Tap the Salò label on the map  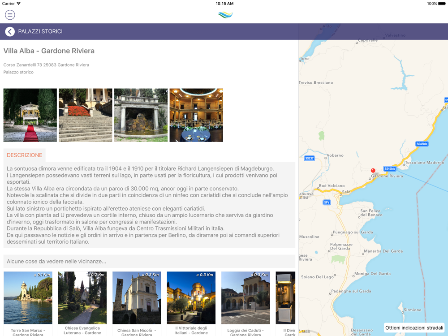346,192
